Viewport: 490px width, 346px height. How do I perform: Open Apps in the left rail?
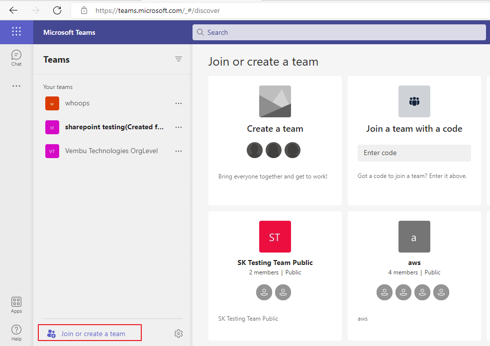(x=16, y=305)
